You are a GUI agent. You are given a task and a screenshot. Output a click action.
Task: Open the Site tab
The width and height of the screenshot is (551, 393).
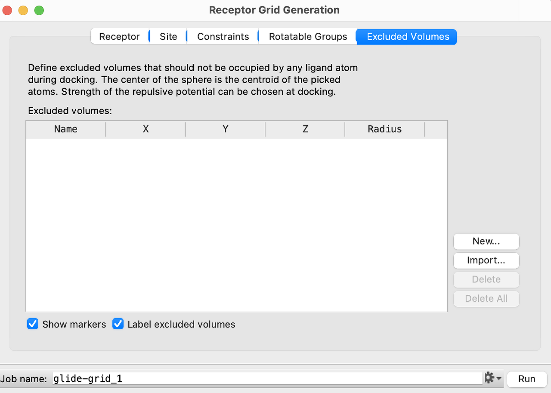168,37
